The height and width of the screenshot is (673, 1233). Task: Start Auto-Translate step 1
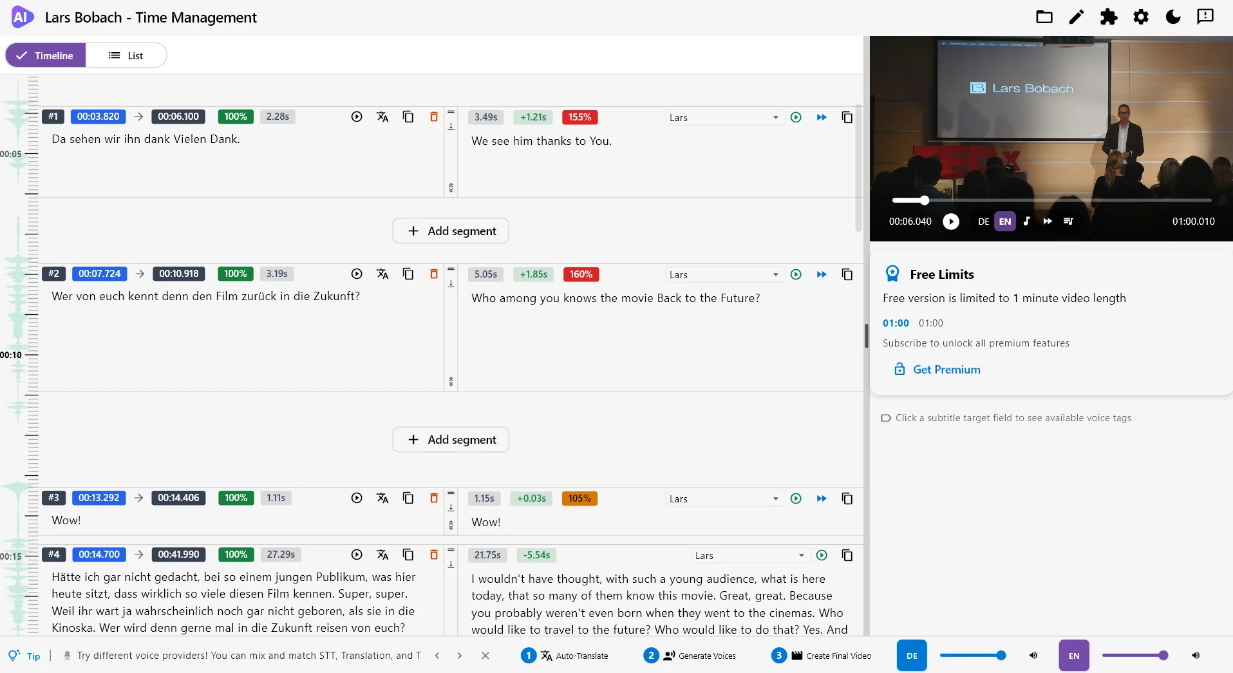click(x=565, y=656)
